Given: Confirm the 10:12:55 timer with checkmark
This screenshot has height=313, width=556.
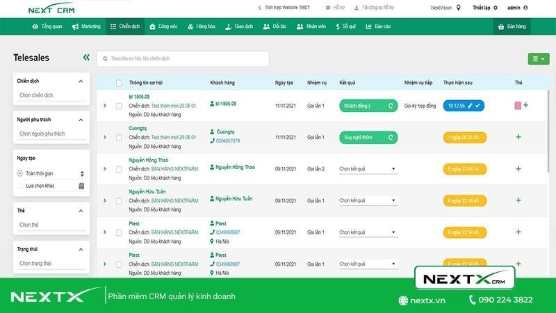Looking at the screenshot, I should pos(477,106).
